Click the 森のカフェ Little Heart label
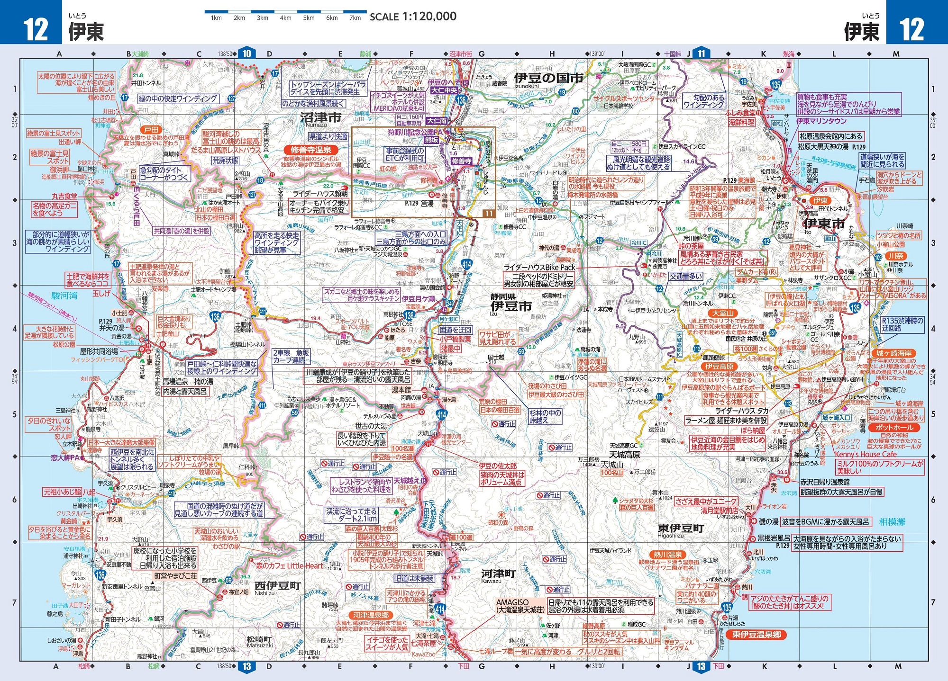The image size is (948, 681). tap(289, 565)
